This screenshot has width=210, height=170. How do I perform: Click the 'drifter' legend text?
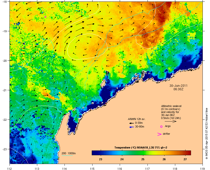[166, 134]
